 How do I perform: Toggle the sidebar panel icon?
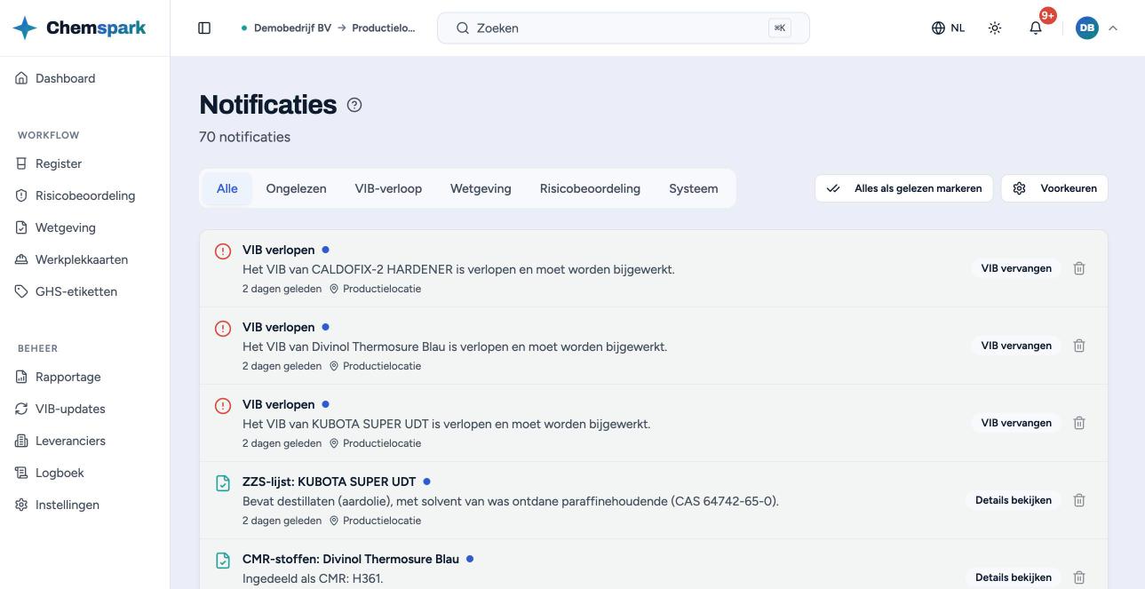click(204, 28)
